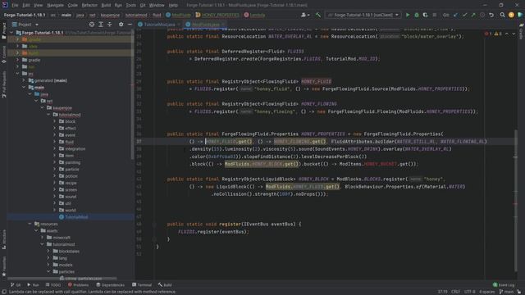Image resolution: width=525 pixels, height=295 pixels.
Task: Update project via Git arrow icon
Action: pyautogui.click(x=456, y=15)
